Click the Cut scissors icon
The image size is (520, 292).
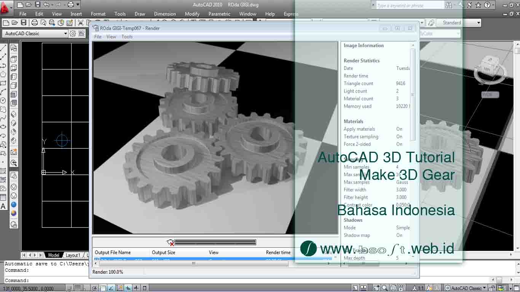pyautogui.click(x=81, y=23)
